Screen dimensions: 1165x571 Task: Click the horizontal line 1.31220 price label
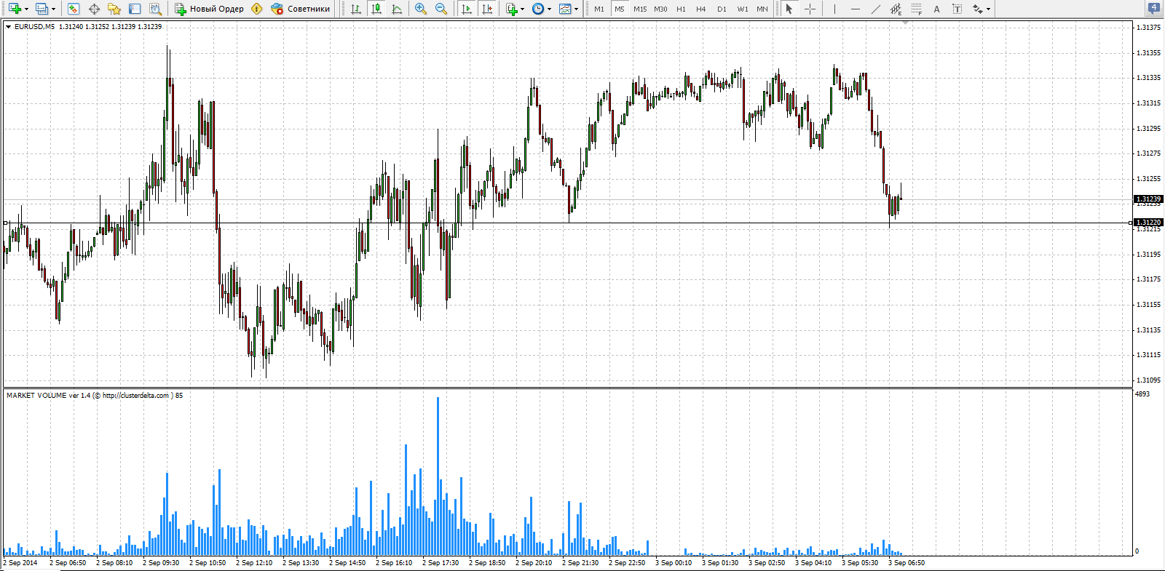(1148, 223)
